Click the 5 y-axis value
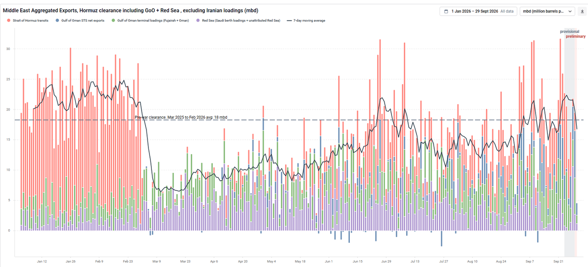The height and width of the screenshot is (267, 588). pos(9,200)
